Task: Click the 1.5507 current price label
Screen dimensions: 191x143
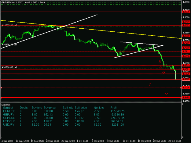Action: (x=186, y=79)
